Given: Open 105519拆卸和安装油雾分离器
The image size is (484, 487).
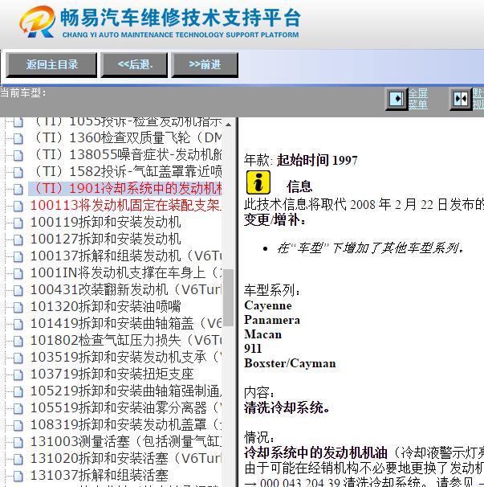Looking at the screenshot, I should coord(126,407).
